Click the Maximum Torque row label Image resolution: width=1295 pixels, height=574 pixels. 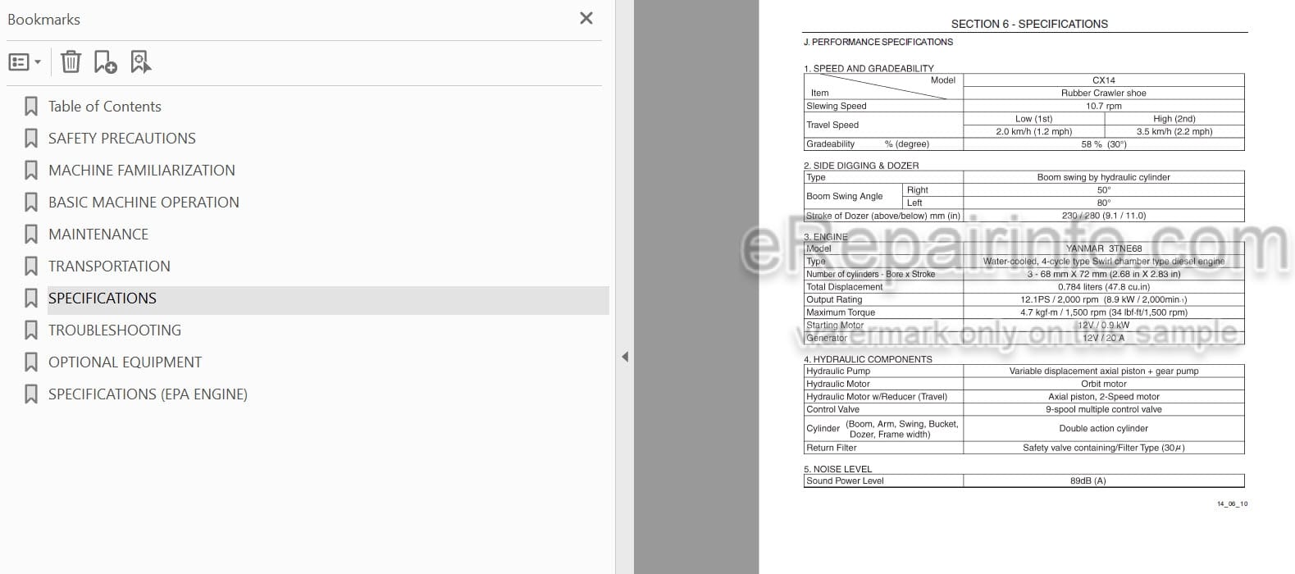[x=841, y=312]
